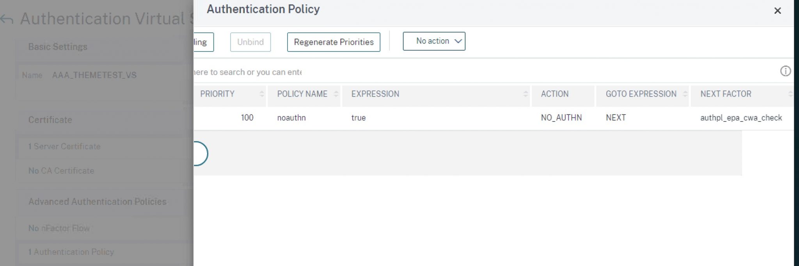Sort the GOTO EXPRESSION column
Viewport: 799px width, 266px height.
(685, 94)
